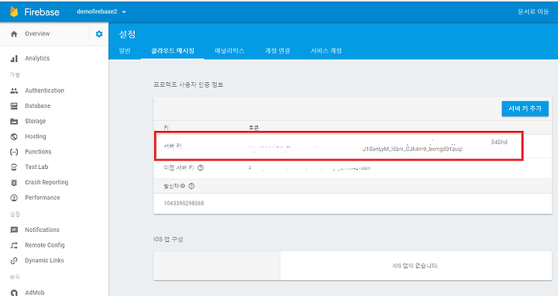Click sender ID value 1043398298368
The height and width of the screenshot is (296, 558).
tap(184, 204)
